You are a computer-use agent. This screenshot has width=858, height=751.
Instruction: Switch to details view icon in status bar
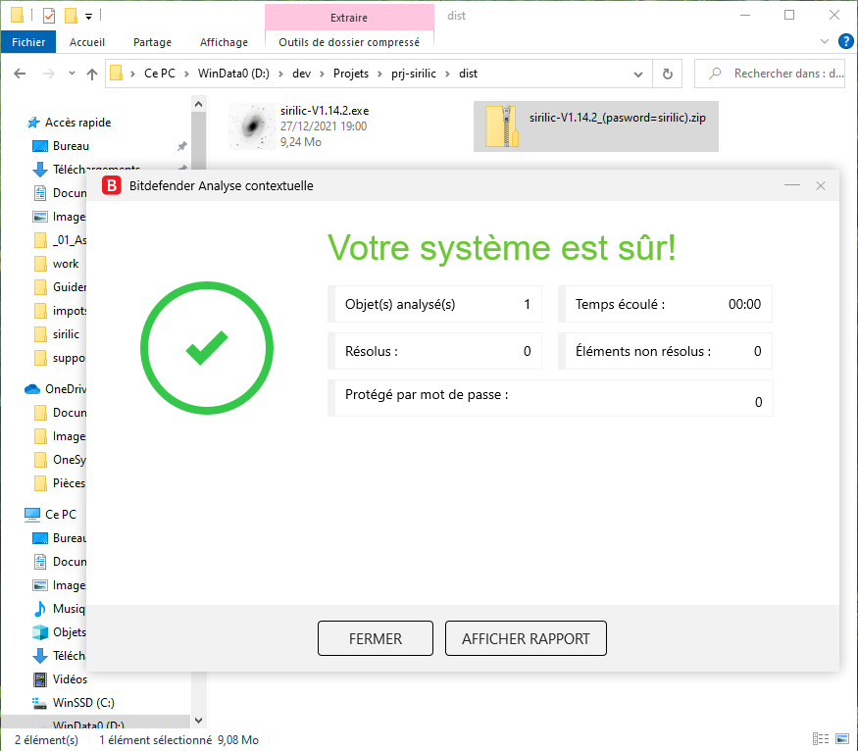pos(821,739)
